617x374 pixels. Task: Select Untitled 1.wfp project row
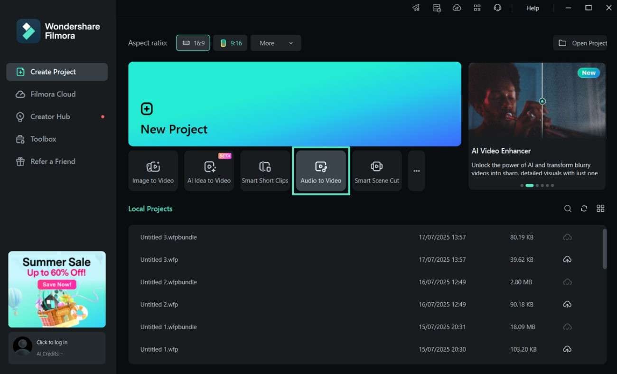(x=367, y=349)
